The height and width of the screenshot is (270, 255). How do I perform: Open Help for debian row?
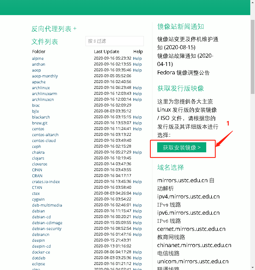(137, 211)
